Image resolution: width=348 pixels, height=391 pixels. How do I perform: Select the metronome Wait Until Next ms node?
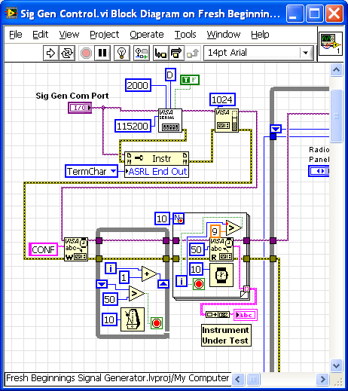133,319
